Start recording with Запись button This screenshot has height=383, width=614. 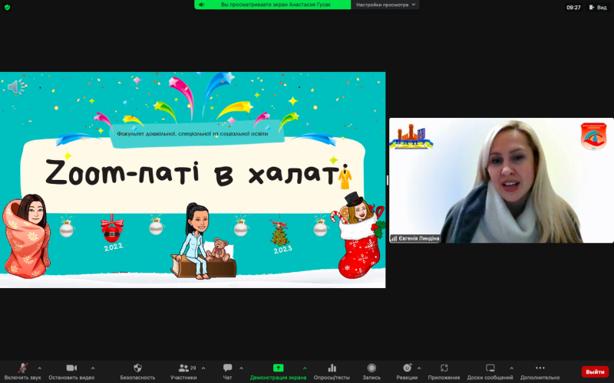pos(371,372)
